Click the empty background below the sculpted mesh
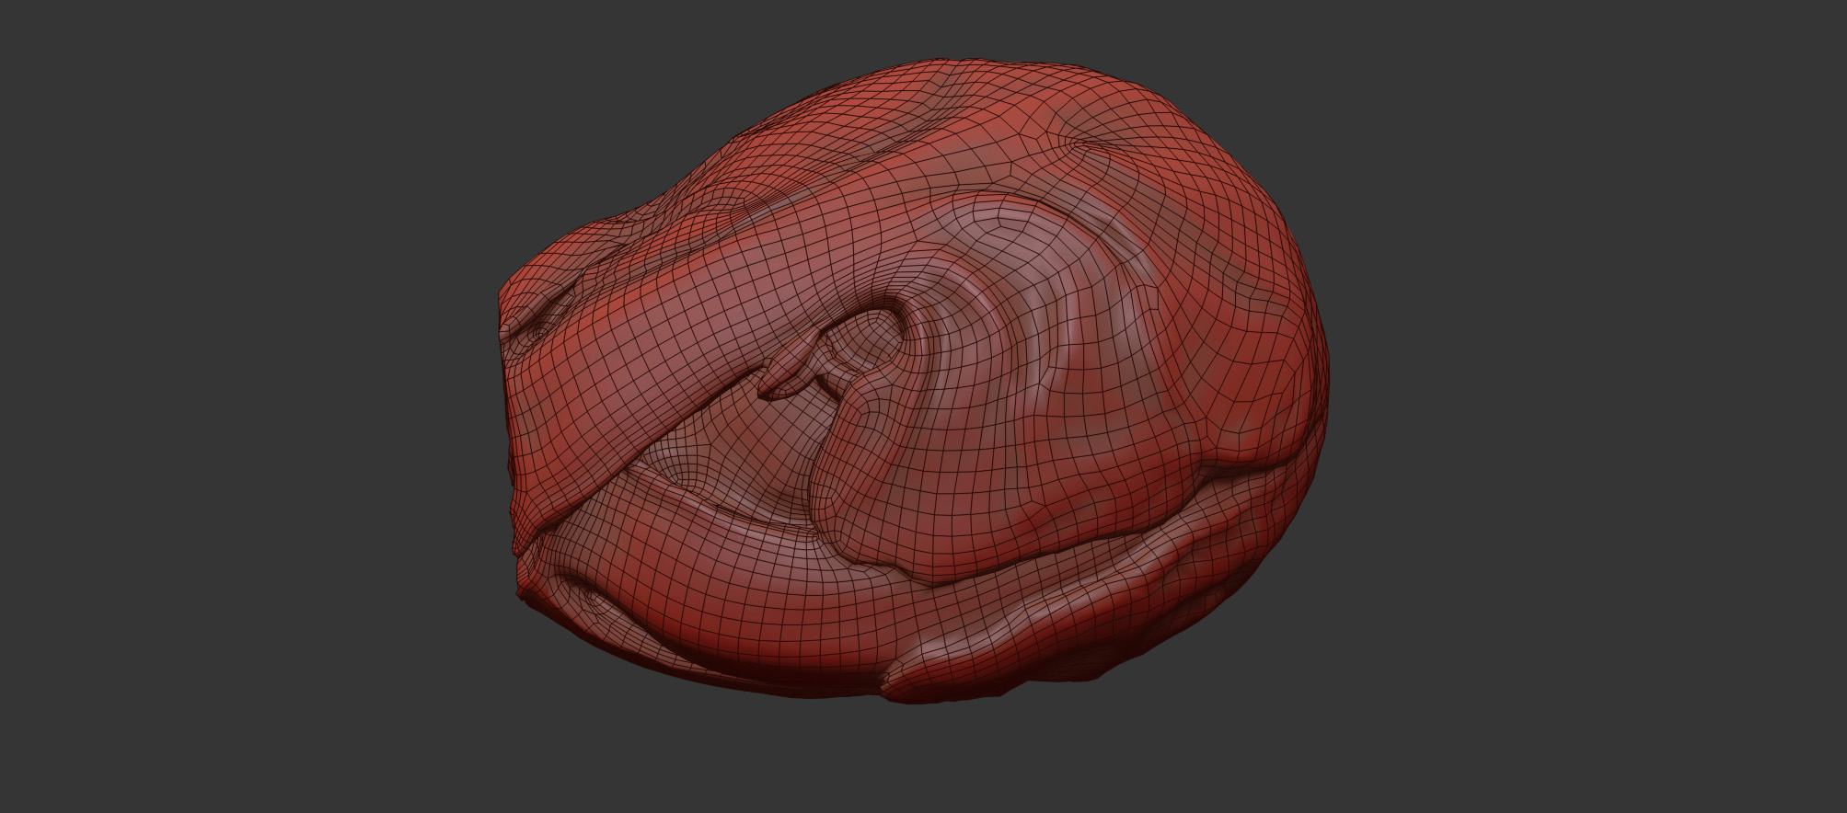Screen dimensions: 1847x813 (x=920, y=763)
